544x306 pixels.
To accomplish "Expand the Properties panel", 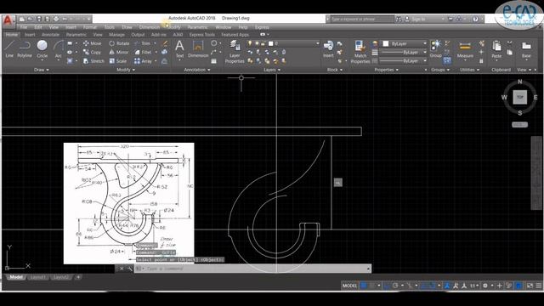I will pyautogui.click(x=387, y=70).
